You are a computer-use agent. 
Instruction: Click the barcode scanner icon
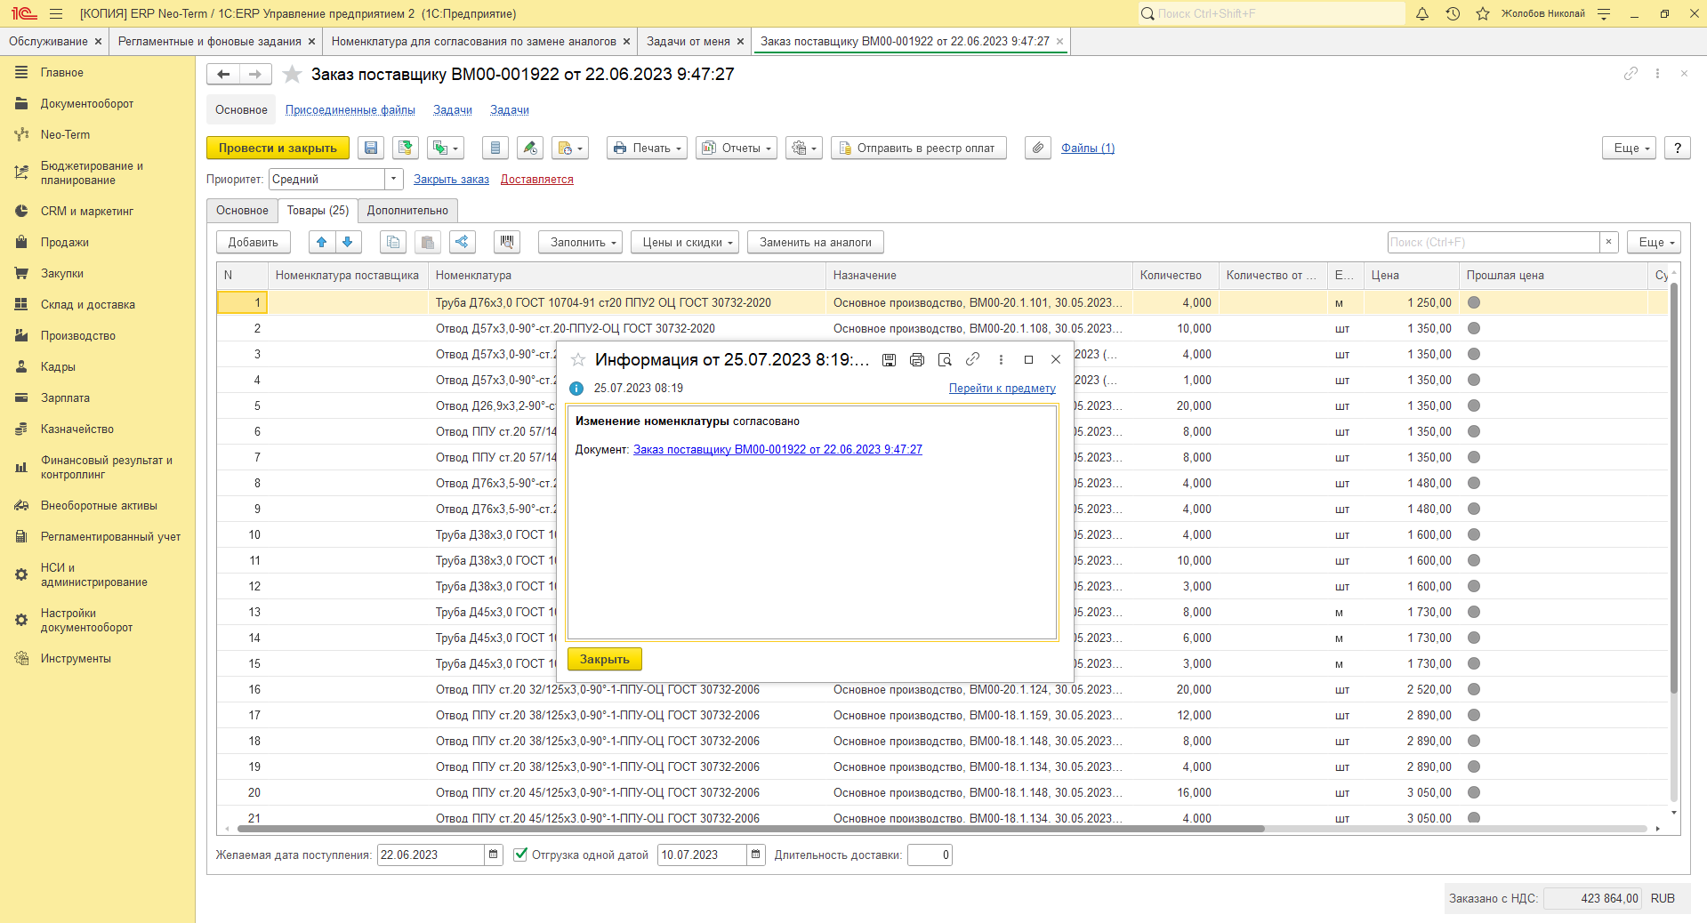(507, 242)
